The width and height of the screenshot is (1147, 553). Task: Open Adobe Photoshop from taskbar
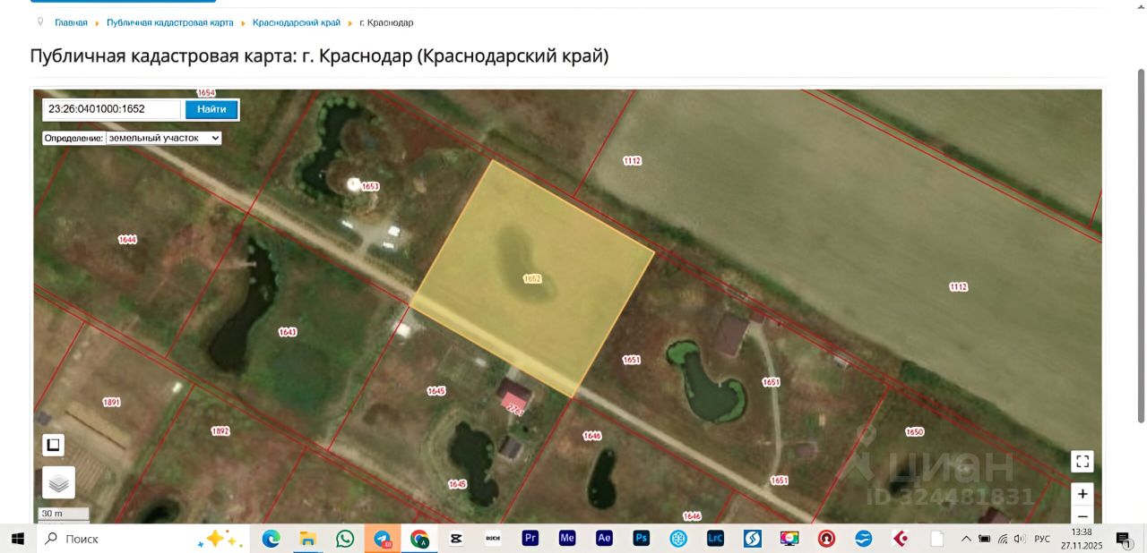click(642, 539)
